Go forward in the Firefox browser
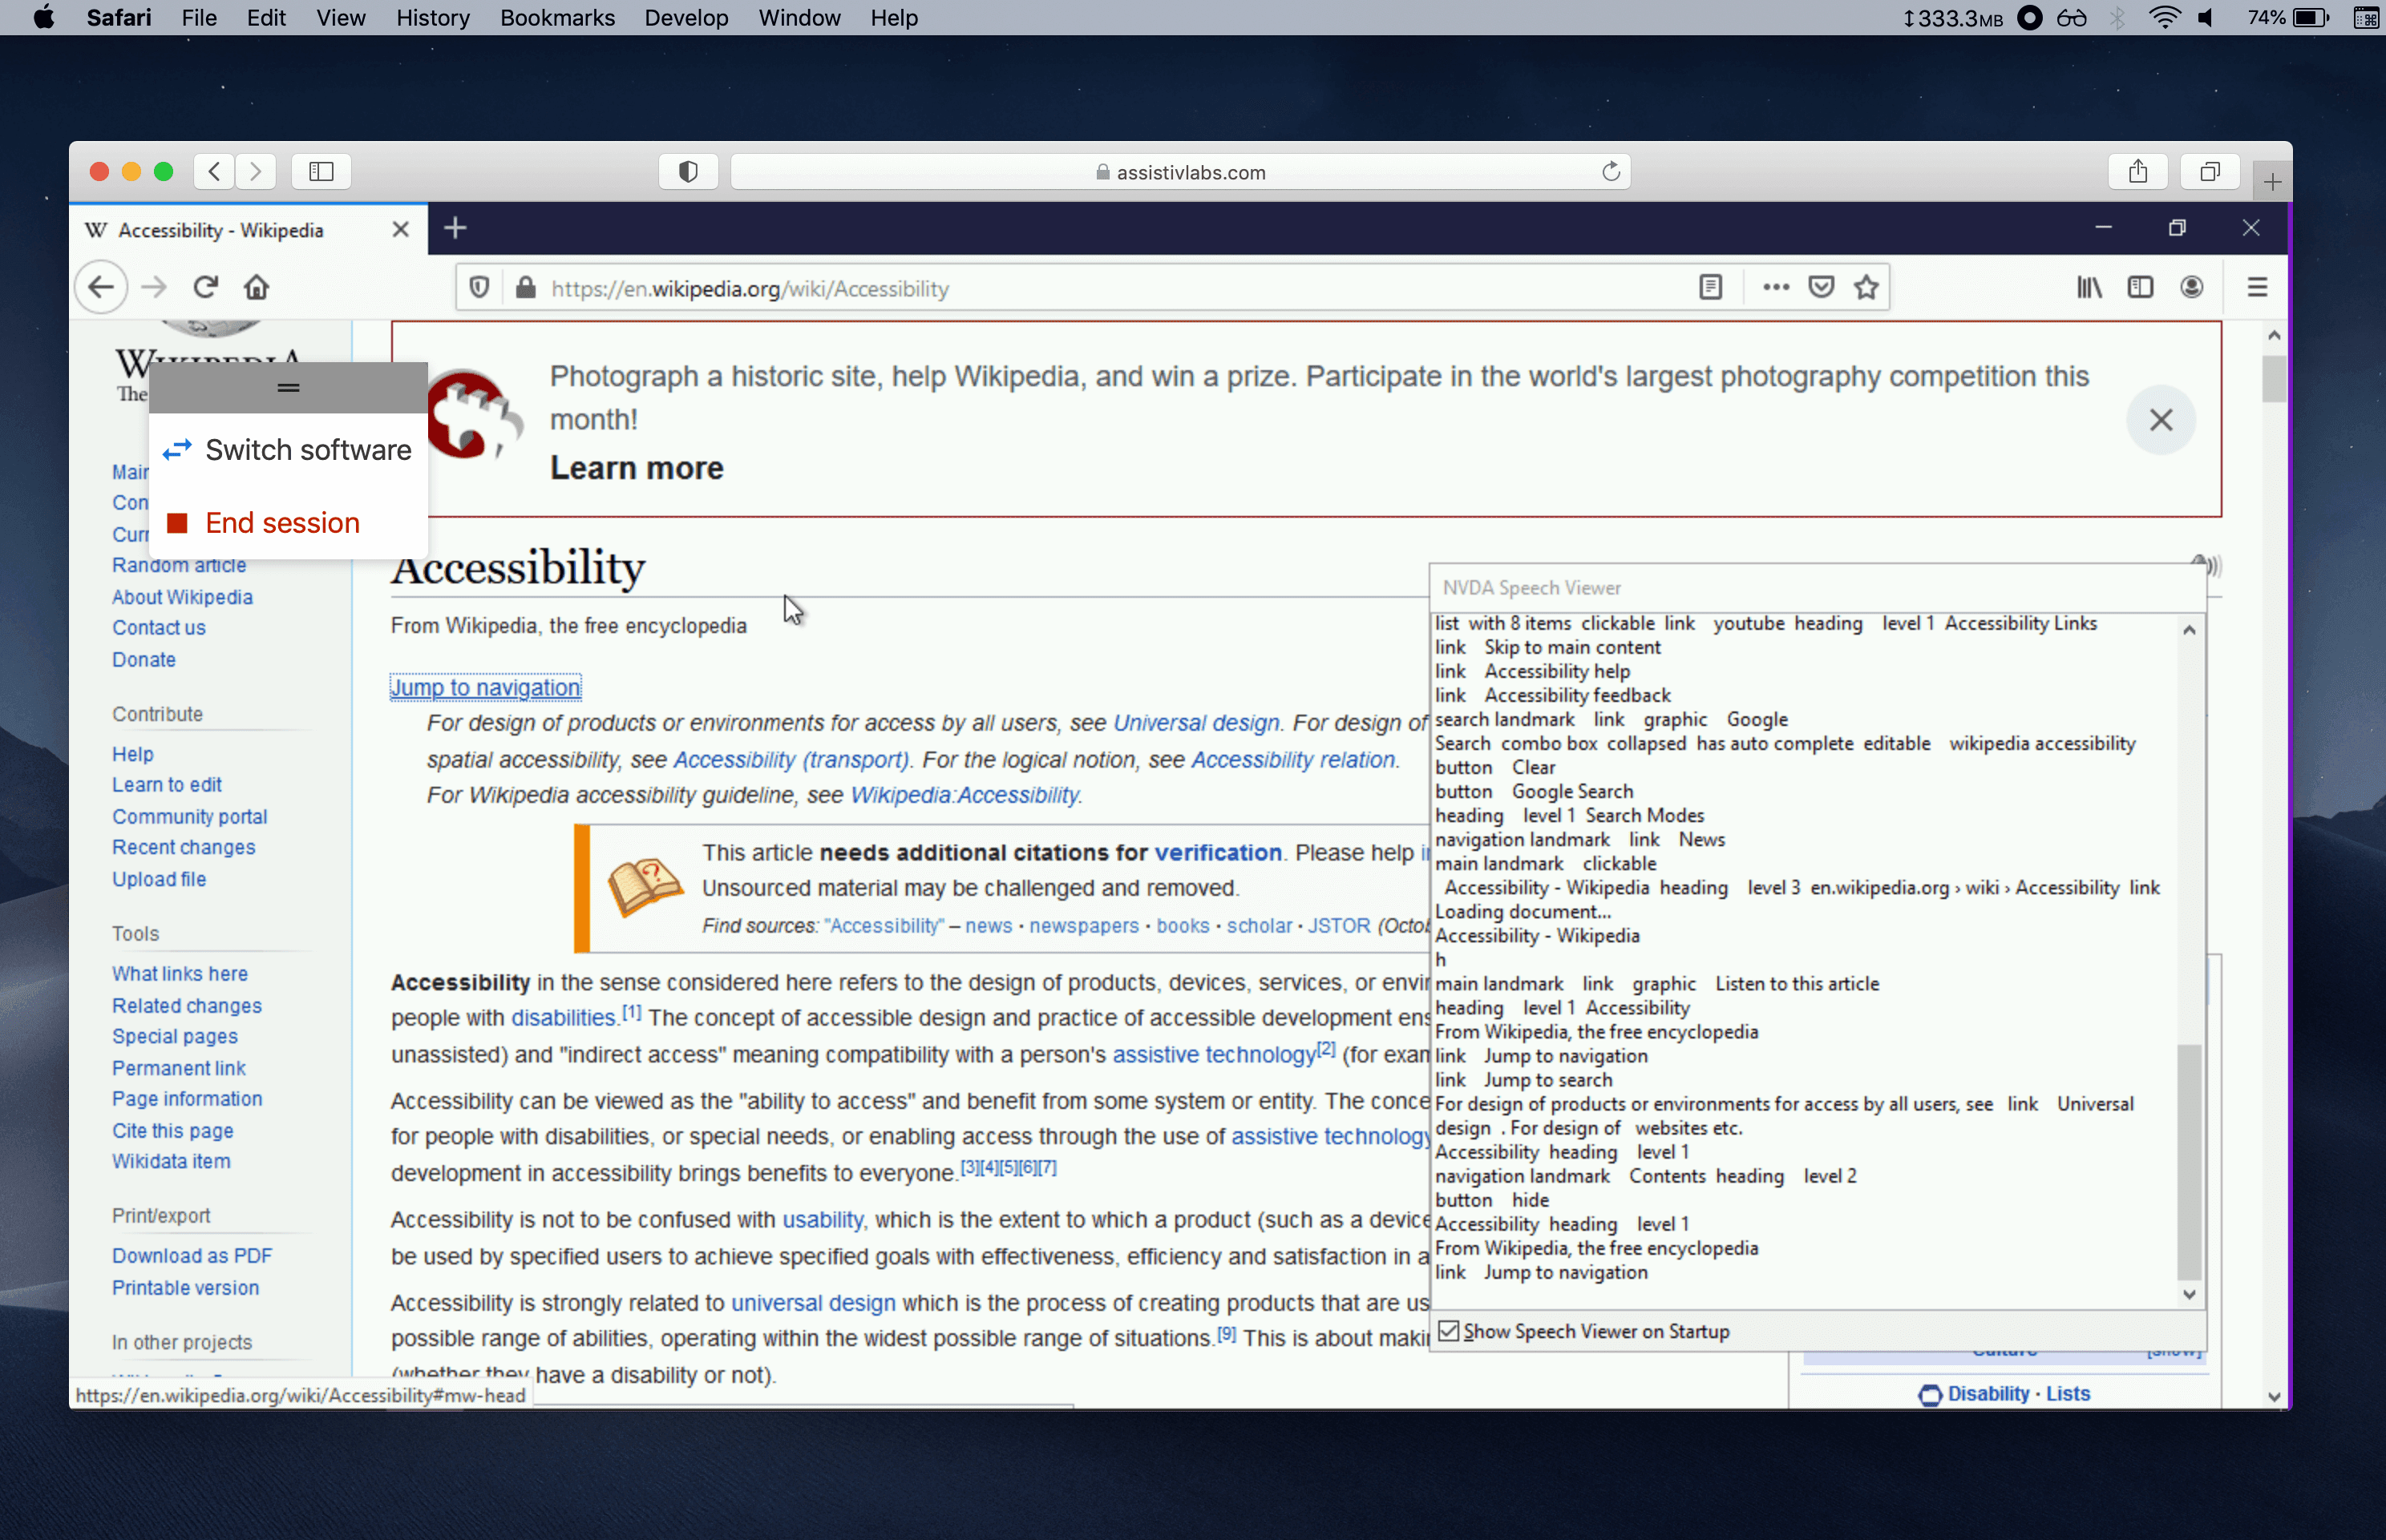 [x=154, y=288]
